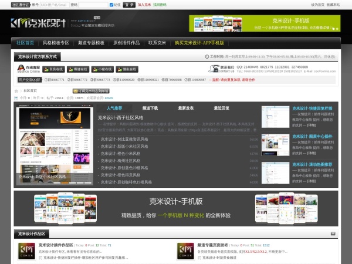Click the 克米设计-滚动热图推荐 title link

(x=312, y=164)
